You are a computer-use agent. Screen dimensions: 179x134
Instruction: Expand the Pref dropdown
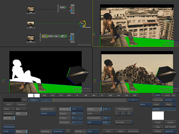[21, 113]
